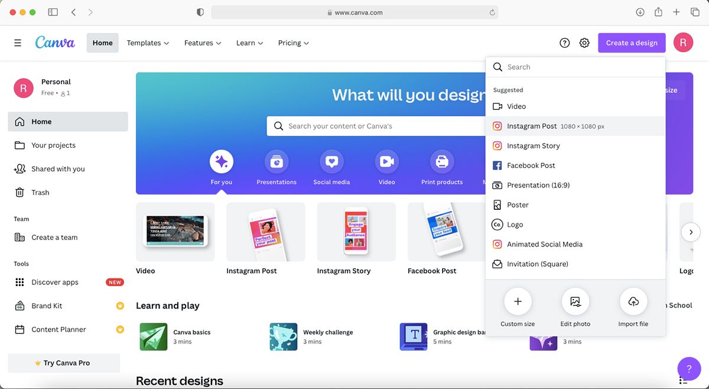709x389 pixels.
Task: Choose Animated Social Media option
Action: (575, 244)
